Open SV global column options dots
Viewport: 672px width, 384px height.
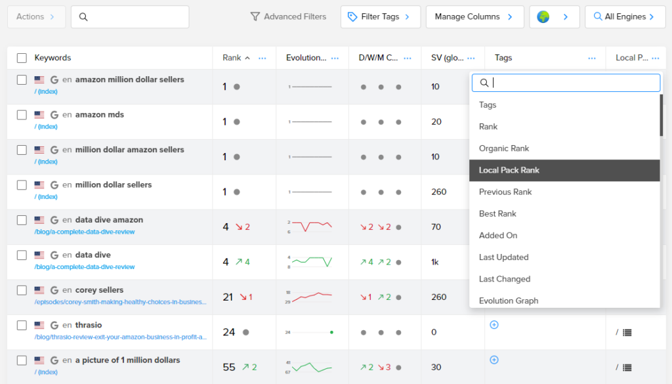471,58
